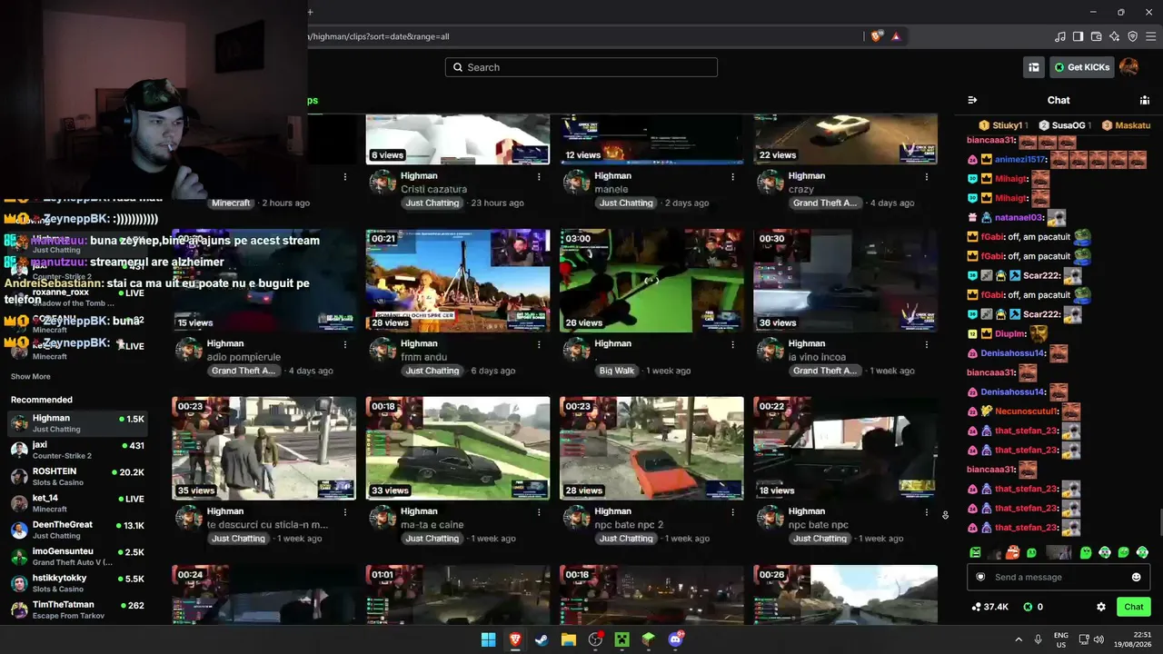Open OBS Studio from taskbar
1163x654 pixels.
pyautogui.click(x=595, y=639)
